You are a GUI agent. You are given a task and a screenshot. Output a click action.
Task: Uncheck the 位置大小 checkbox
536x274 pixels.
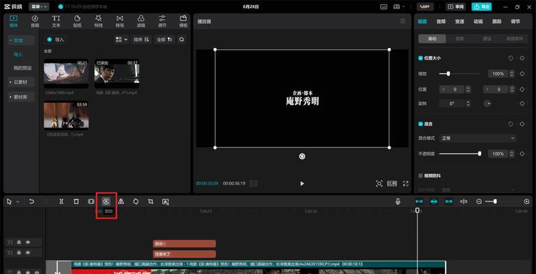coord(420,58)
